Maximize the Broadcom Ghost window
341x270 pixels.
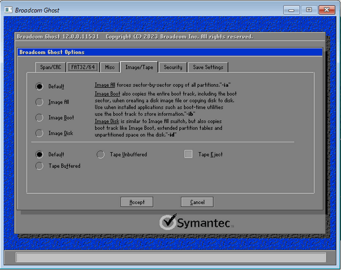(x=309, y=10)
